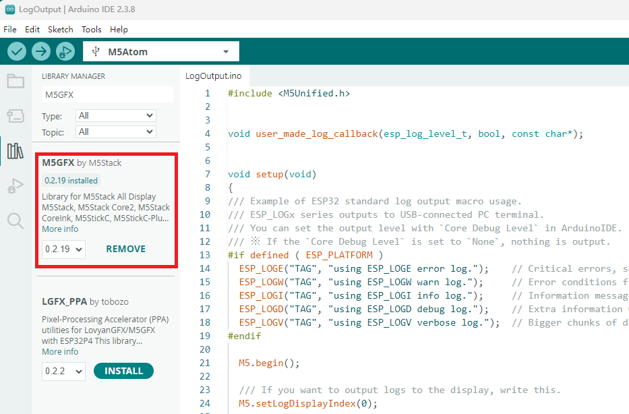Toggle the Library Manager sidebar icon
629x414 pixels.
tap(16, 151)
